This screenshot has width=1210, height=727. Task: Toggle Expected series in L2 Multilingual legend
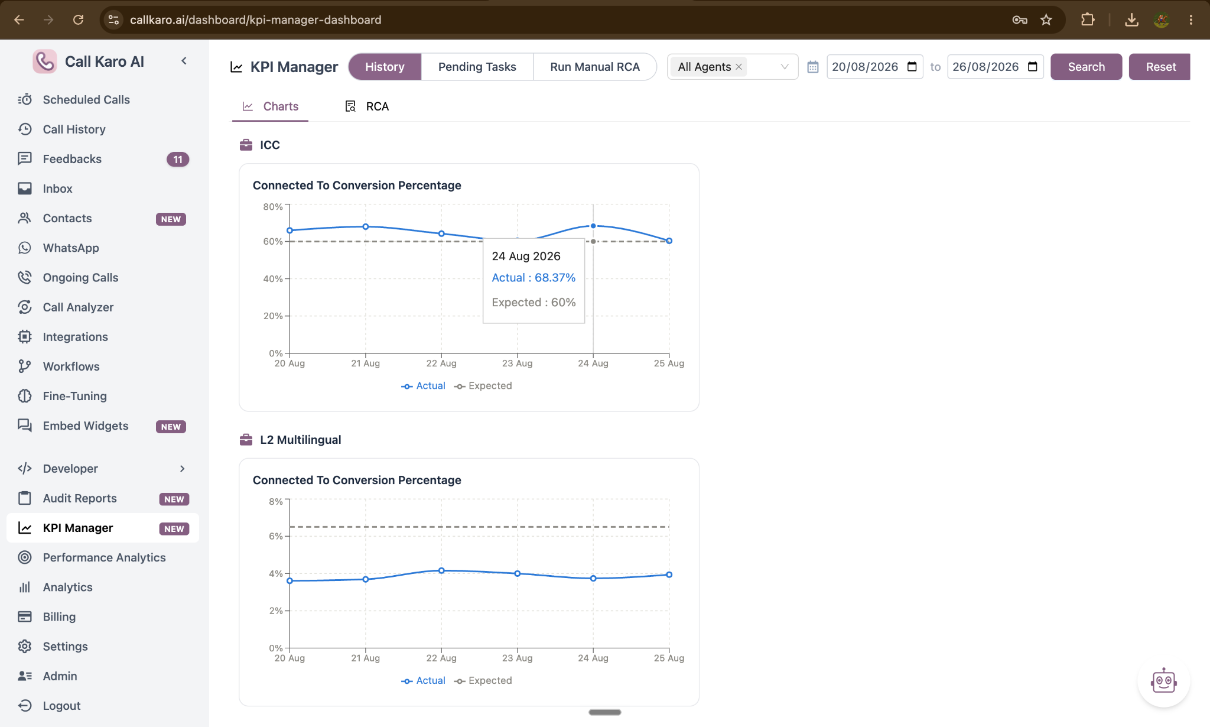pos(483,681)
